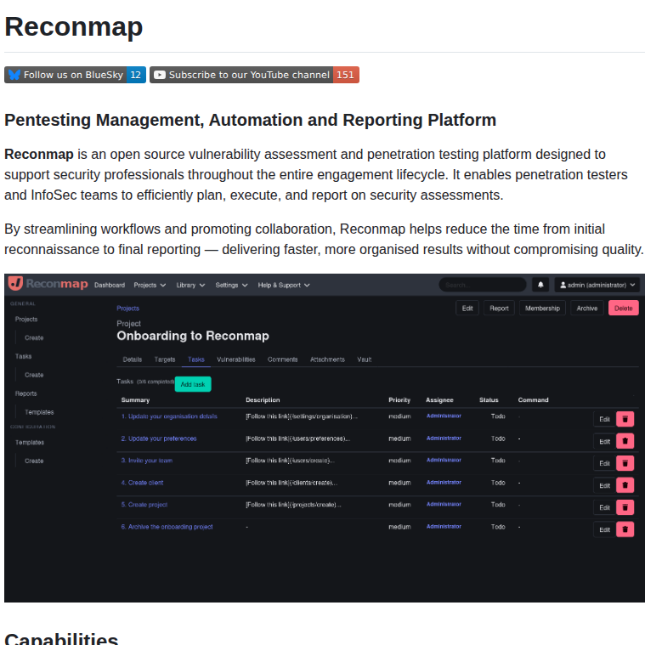
Task: Click Create under Projects in sidebar
Action: pos(34,337)
